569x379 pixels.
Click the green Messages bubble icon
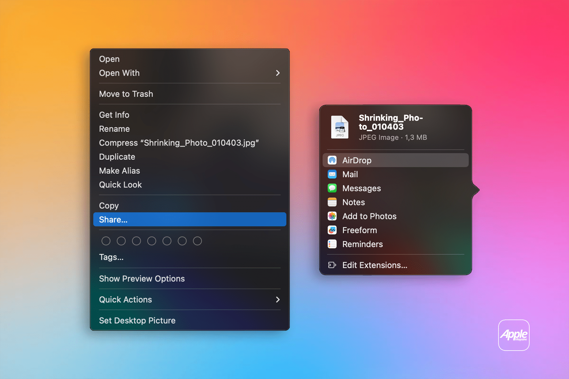(332, 188)
